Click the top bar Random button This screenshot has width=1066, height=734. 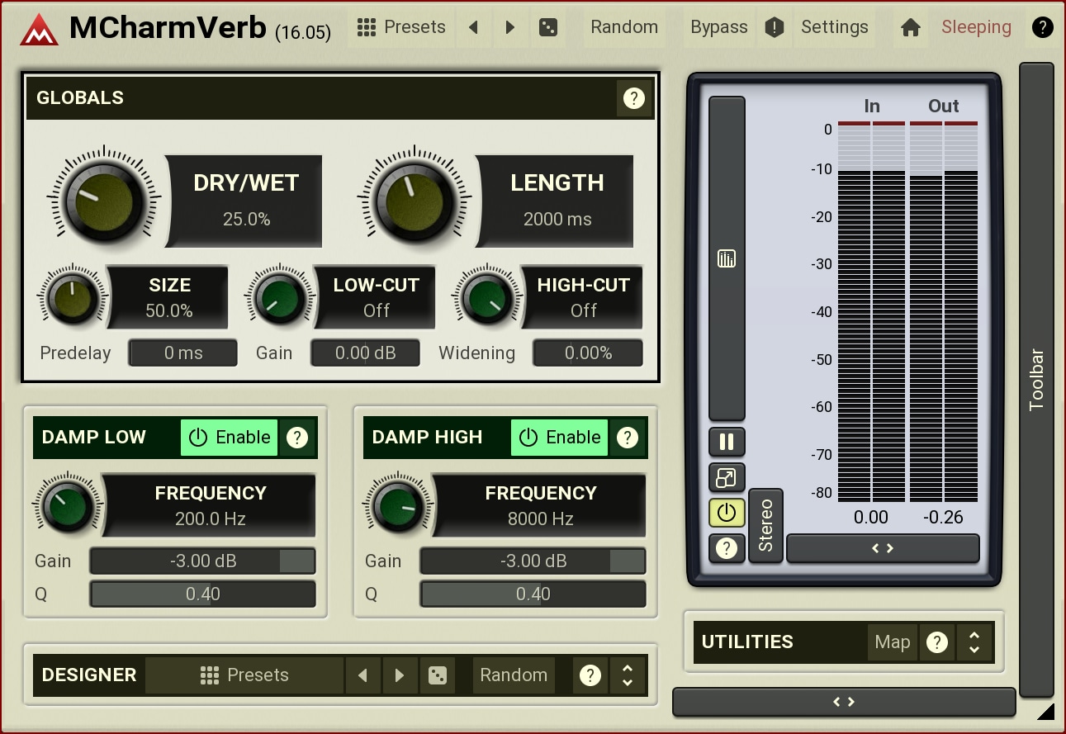(624, 27)
